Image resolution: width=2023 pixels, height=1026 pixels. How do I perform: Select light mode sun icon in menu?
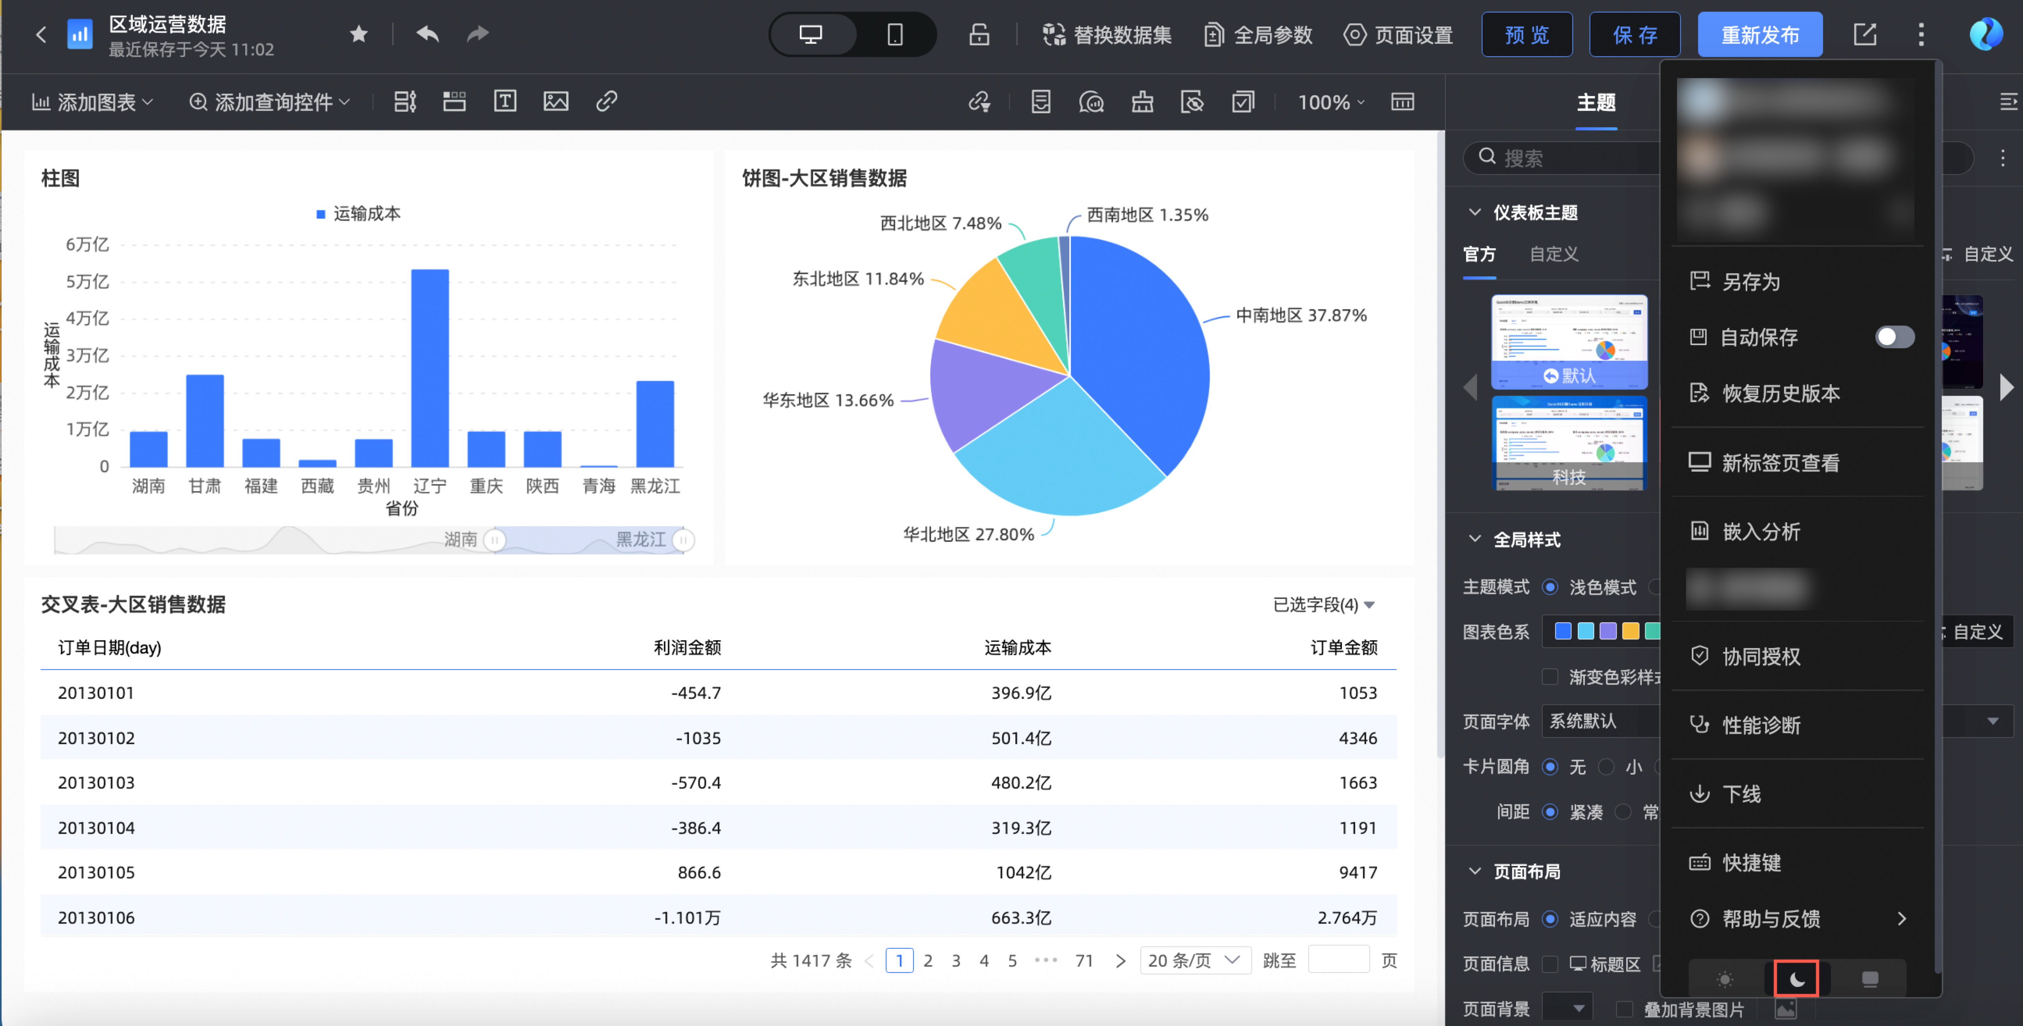(x=1725, y=979)
